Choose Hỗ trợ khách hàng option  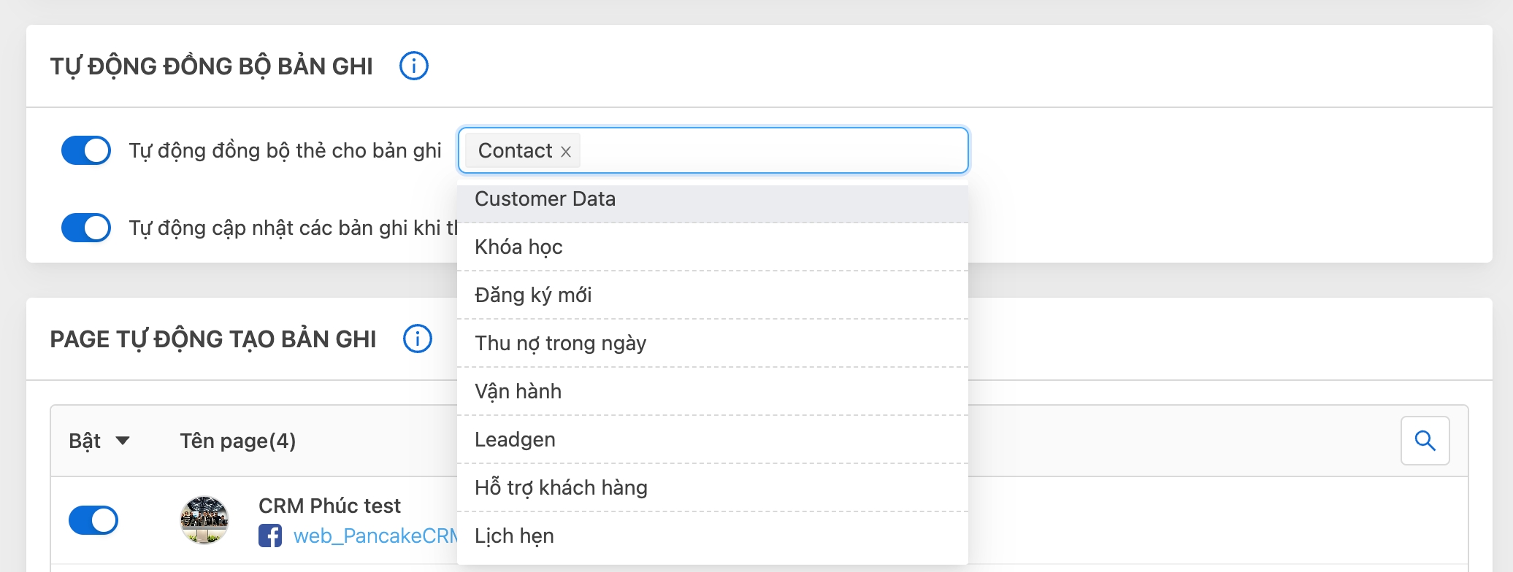click(561, 488)
